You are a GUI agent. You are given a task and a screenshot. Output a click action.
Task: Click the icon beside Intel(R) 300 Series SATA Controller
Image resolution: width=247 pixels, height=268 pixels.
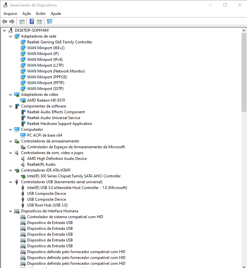tap(23, 176)
